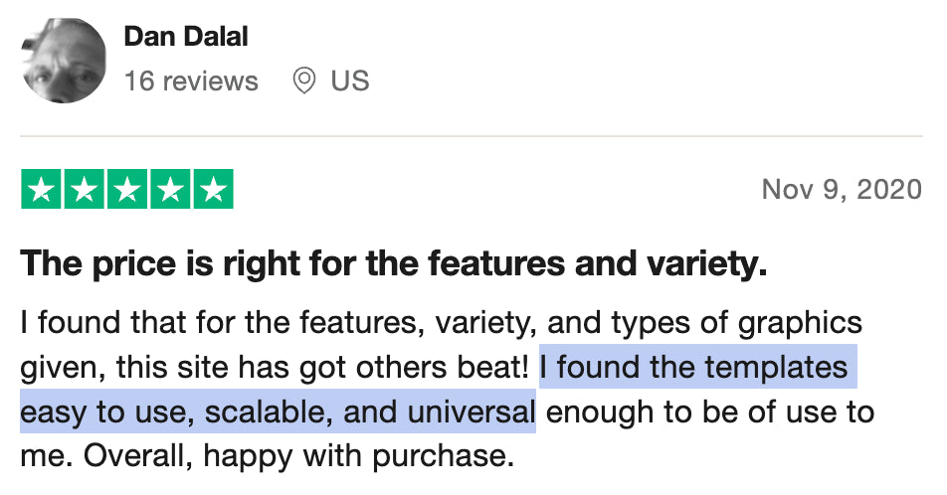Screen dimensions: 947x495
Task: Click the third green rating star
Action: [127, 189]
